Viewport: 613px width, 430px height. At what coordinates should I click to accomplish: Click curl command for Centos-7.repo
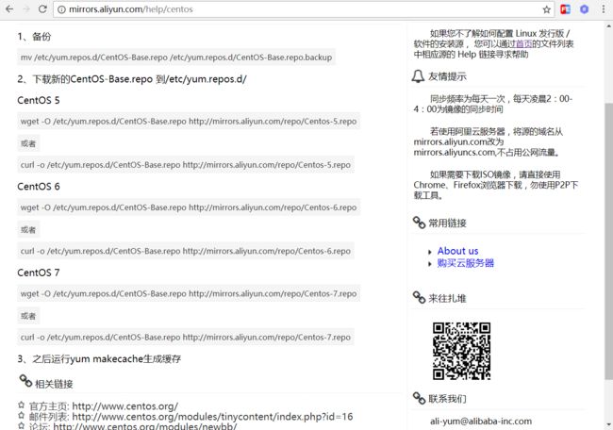coord(186,337)
